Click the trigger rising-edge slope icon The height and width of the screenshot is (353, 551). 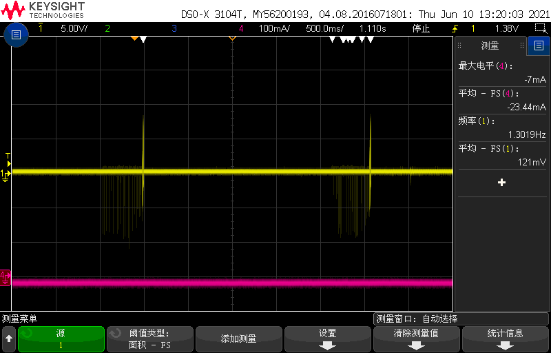(x=455, y=28)
